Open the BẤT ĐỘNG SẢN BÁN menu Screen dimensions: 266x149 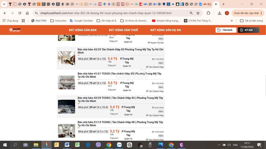pos(83,30)
